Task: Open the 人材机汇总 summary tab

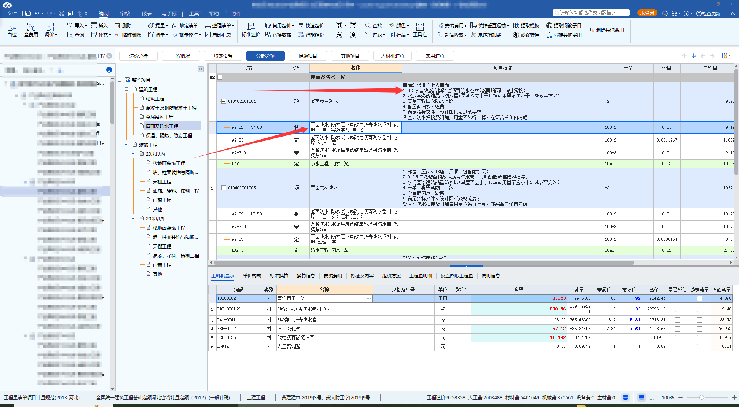Action: click(393, 56)
